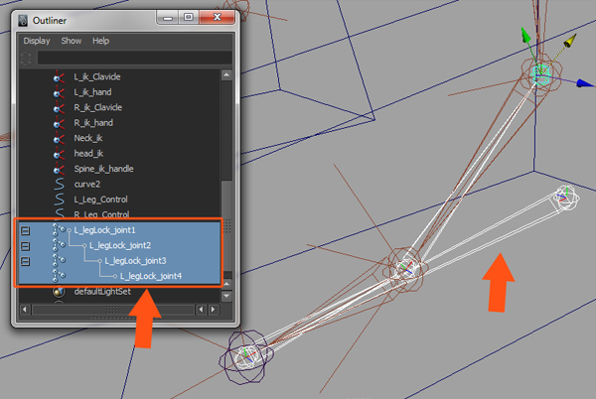Click the green Y-axis manipulator arrow
This screenshot has width=596, height=399.
click(x=526, y=36)
